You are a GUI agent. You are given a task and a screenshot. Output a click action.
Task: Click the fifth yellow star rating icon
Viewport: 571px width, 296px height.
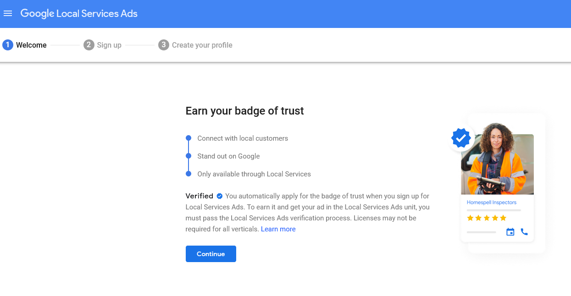click(x=503, y=218)
